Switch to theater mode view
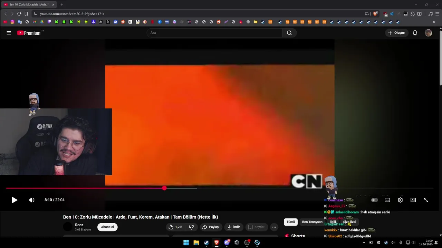Screen dimensions: 442x248 [413, 200]
